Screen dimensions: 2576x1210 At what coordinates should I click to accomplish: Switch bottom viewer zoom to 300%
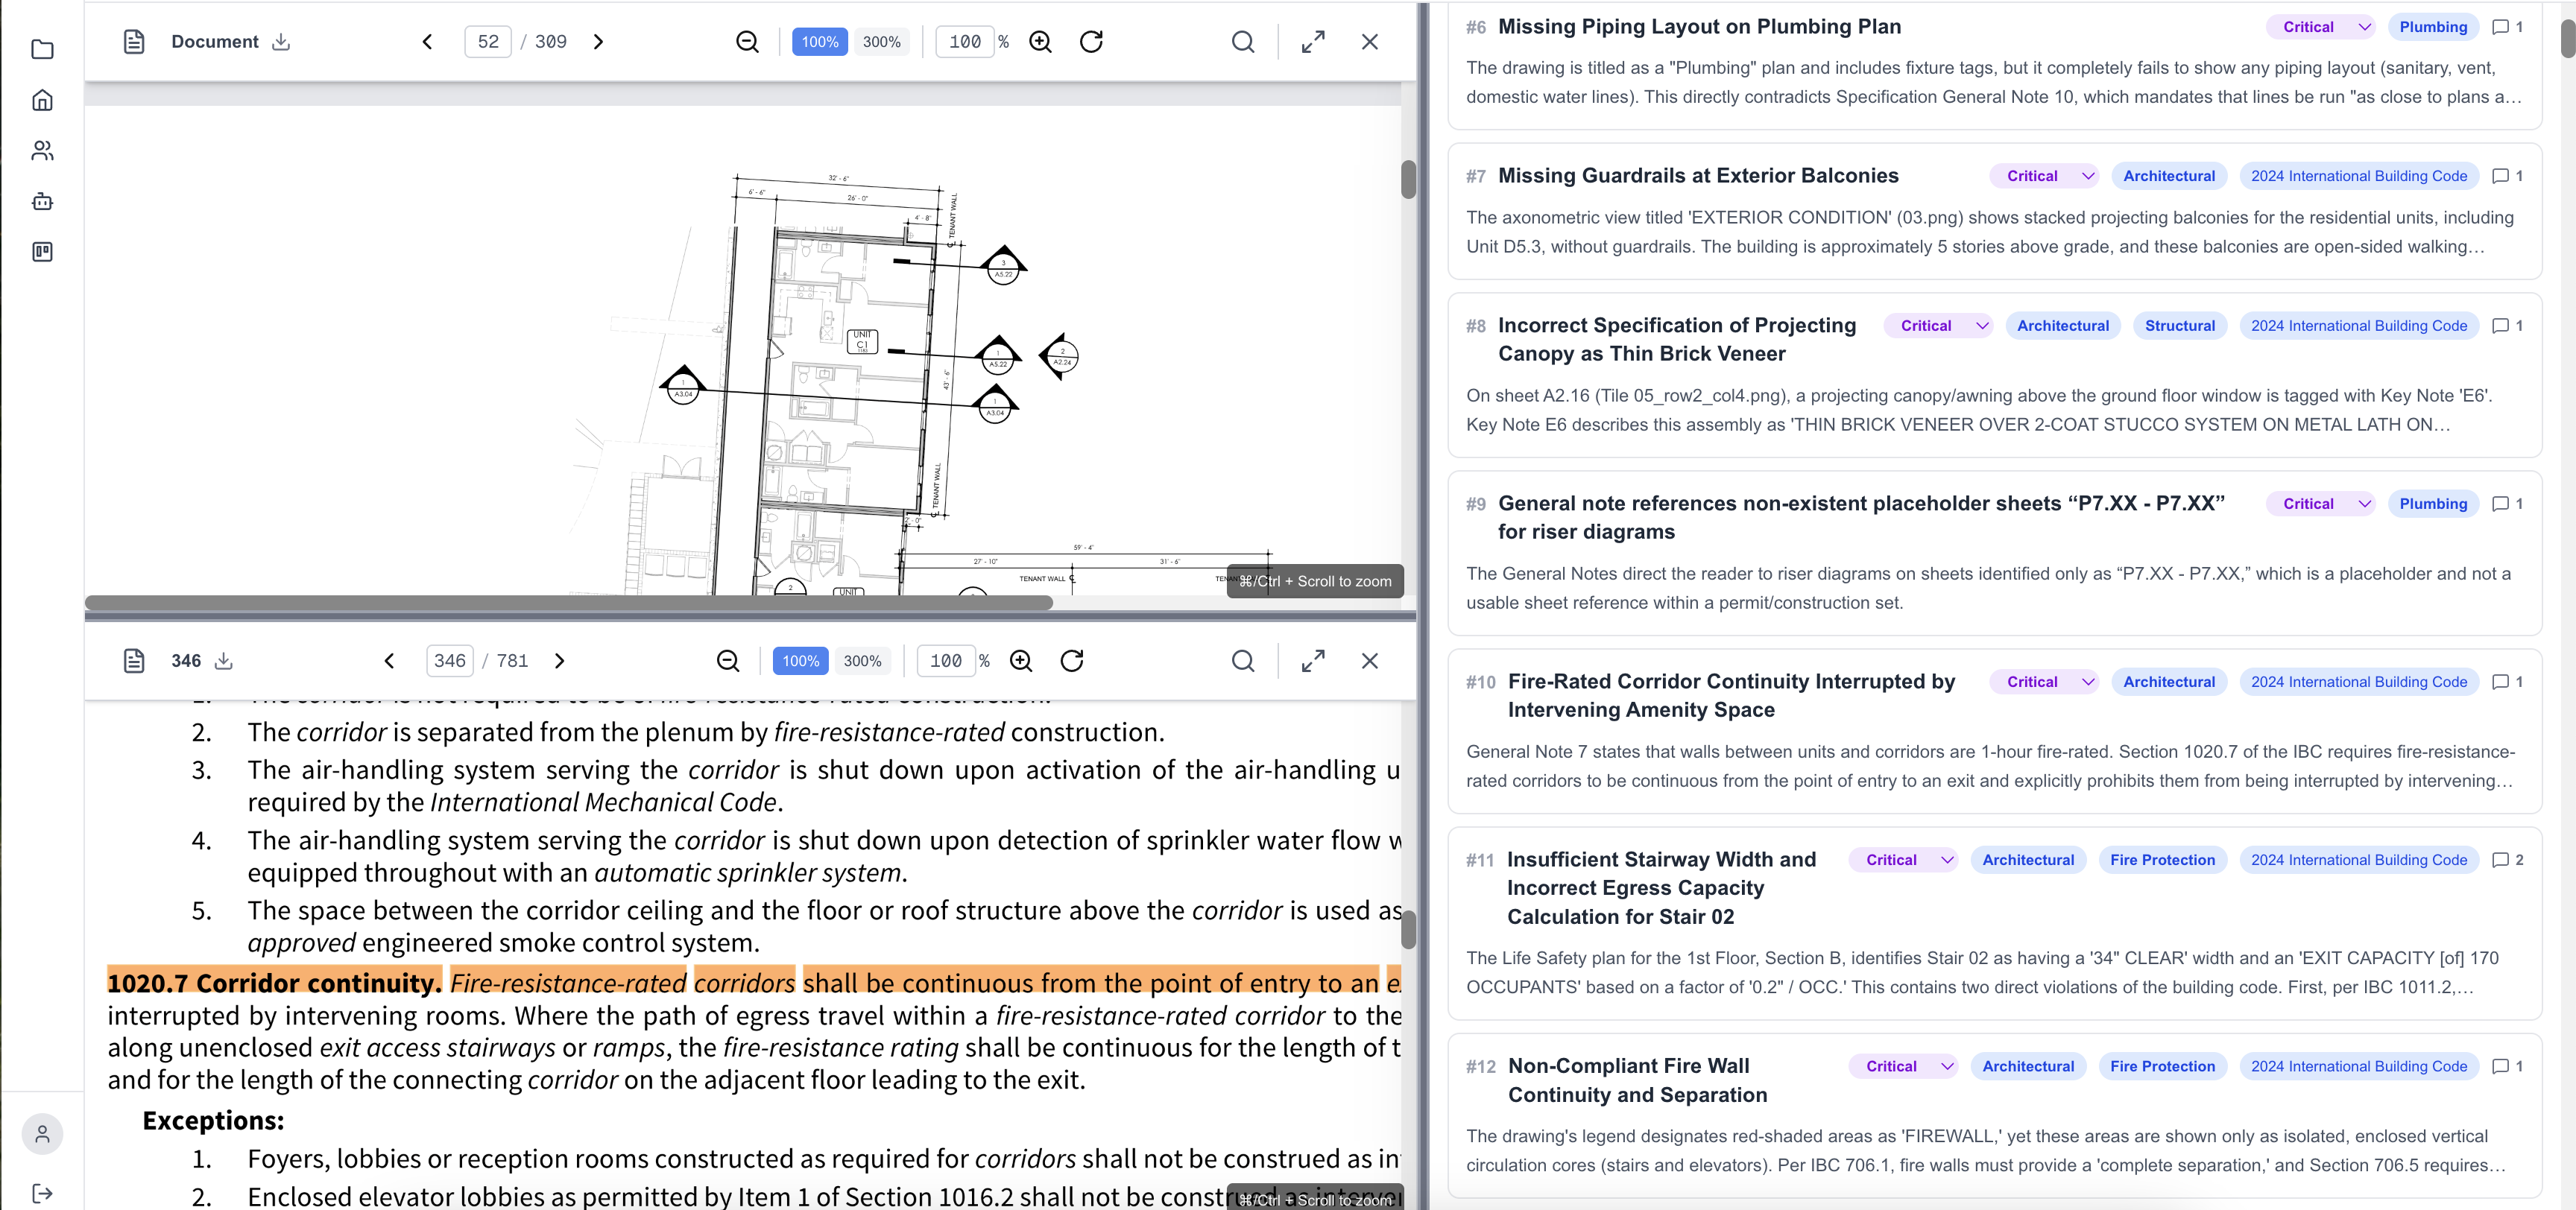point(862,661)
